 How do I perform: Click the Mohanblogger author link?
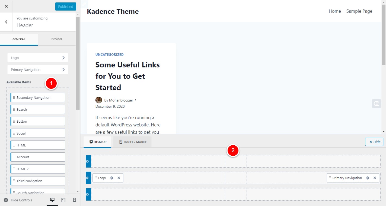click(121, 100)
